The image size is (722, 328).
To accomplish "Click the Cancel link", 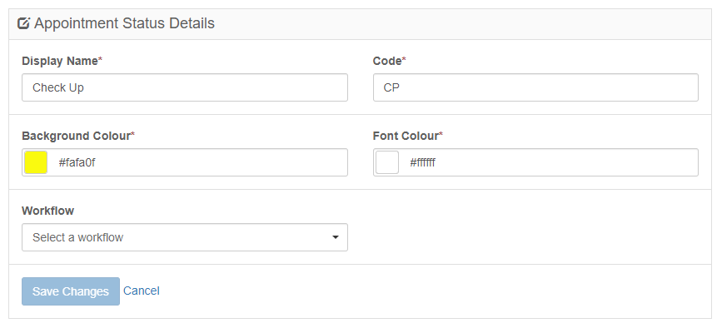I will (x=142, y=291).
